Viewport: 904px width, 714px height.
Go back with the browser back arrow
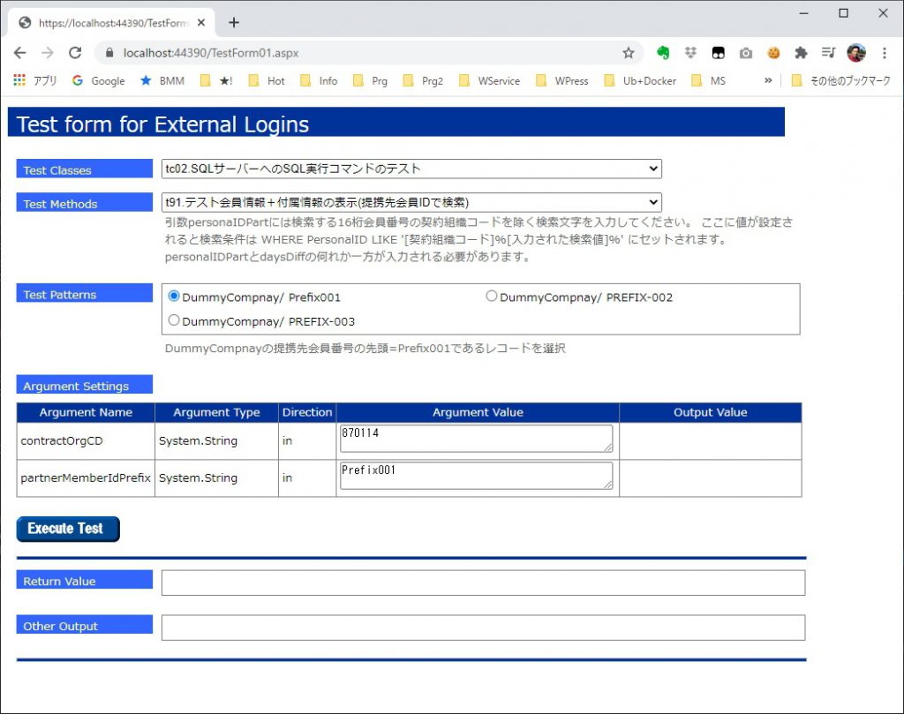[x=19, y=53]
